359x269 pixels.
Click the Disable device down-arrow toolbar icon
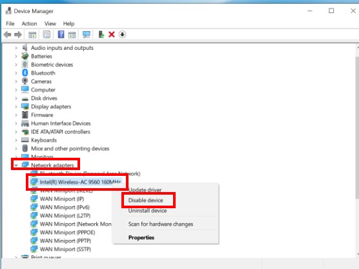click(x=122, y=35)
